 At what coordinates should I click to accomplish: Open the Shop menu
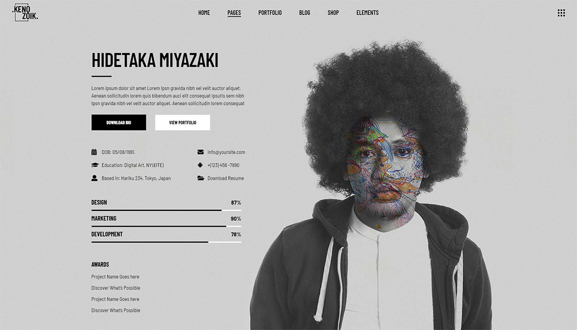[333, 13]
